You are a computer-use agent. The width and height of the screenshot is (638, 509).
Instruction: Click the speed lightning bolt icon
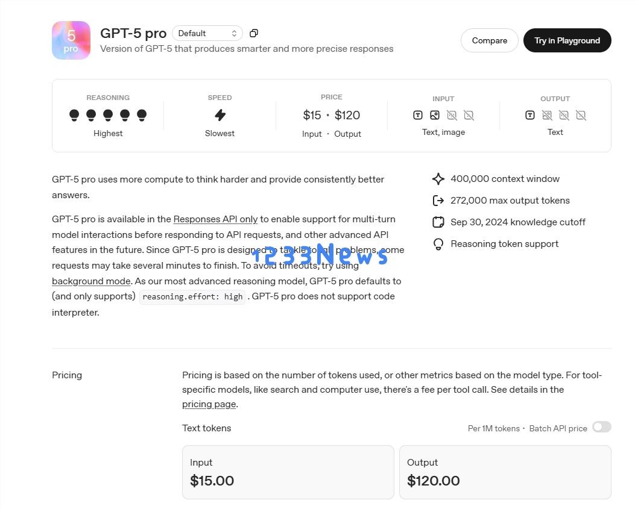tap(220, 115)
